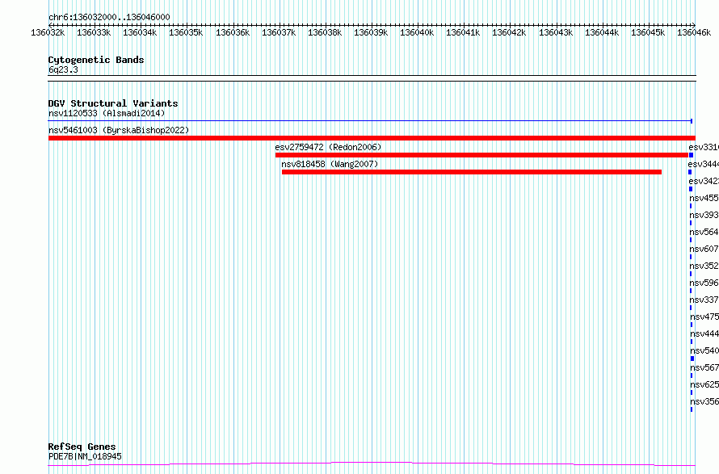Click ruler position 136036k

tap(233, 32)
